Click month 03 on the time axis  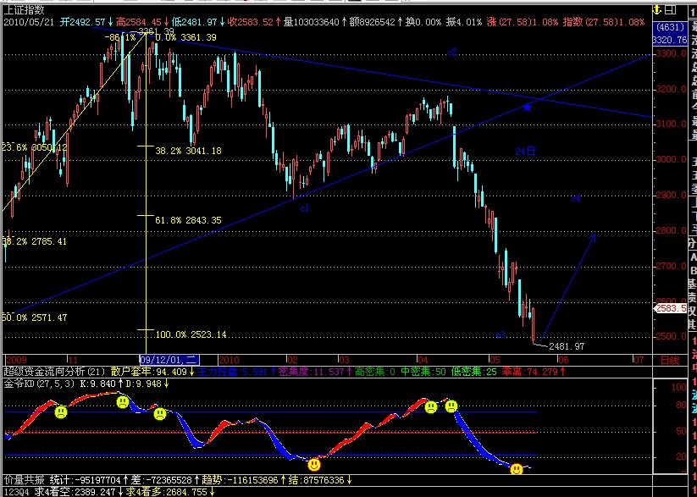point(344,360)
